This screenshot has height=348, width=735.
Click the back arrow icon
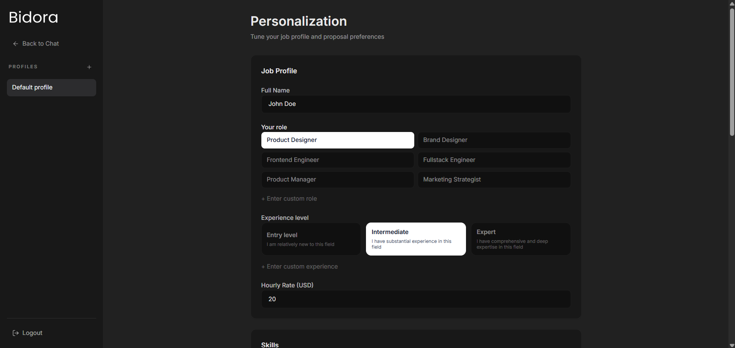(15, 44)
